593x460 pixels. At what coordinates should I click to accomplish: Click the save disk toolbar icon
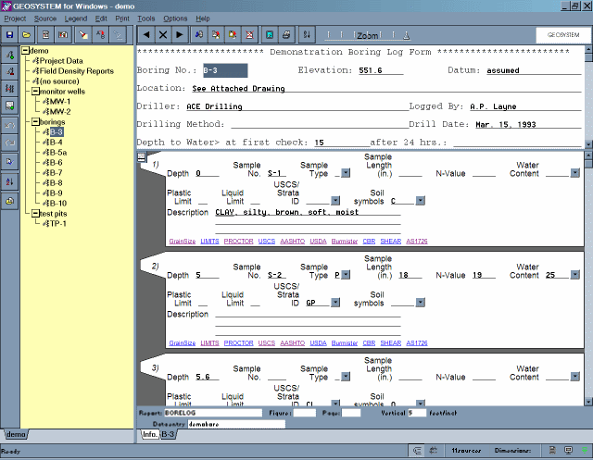pos(9,34)
